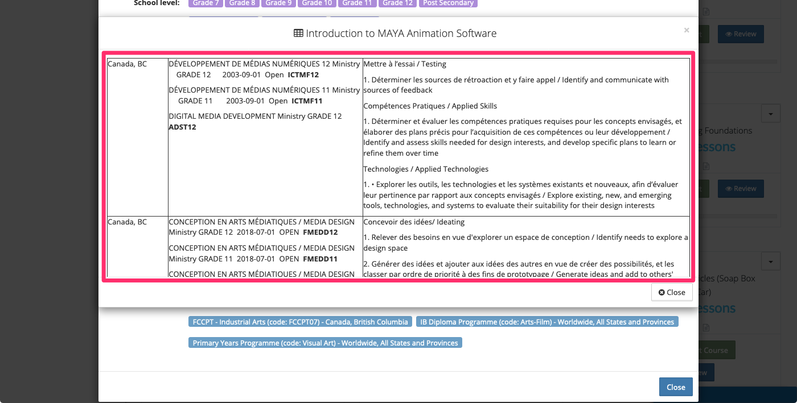Select the Primary Years Programme Visual Art tag
The image size is (797, 403).
coord(325,343)
